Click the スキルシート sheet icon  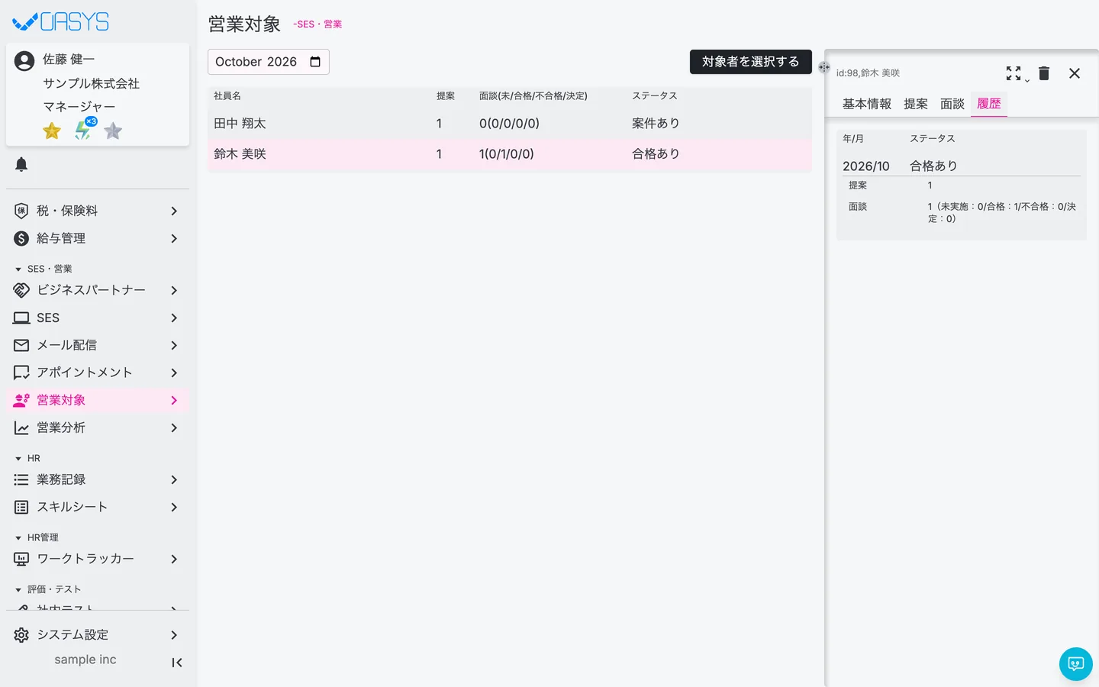(21, 507)
